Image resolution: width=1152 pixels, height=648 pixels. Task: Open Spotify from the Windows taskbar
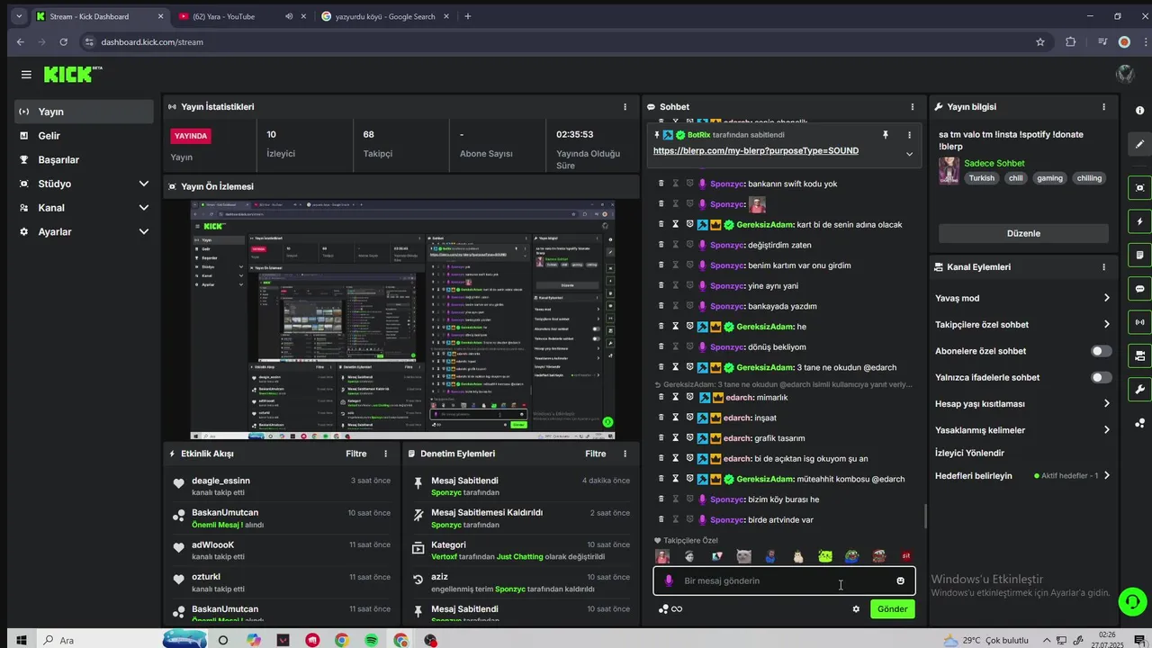[x=372, y=641]
